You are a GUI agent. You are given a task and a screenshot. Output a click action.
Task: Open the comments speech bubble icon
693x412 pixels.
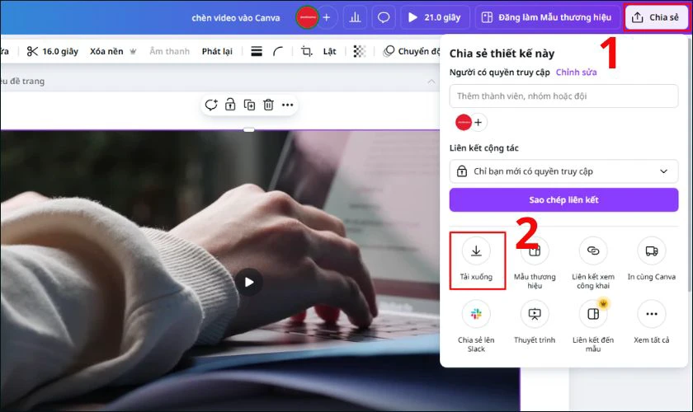click(384, 17)
